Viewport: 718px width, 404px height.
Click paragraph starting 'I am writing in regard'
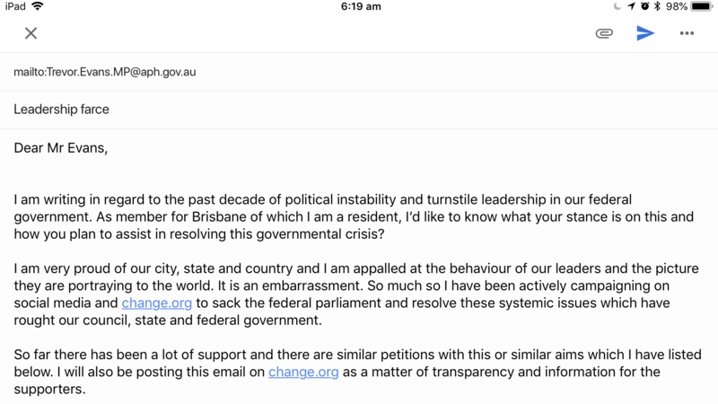point(359,216)
